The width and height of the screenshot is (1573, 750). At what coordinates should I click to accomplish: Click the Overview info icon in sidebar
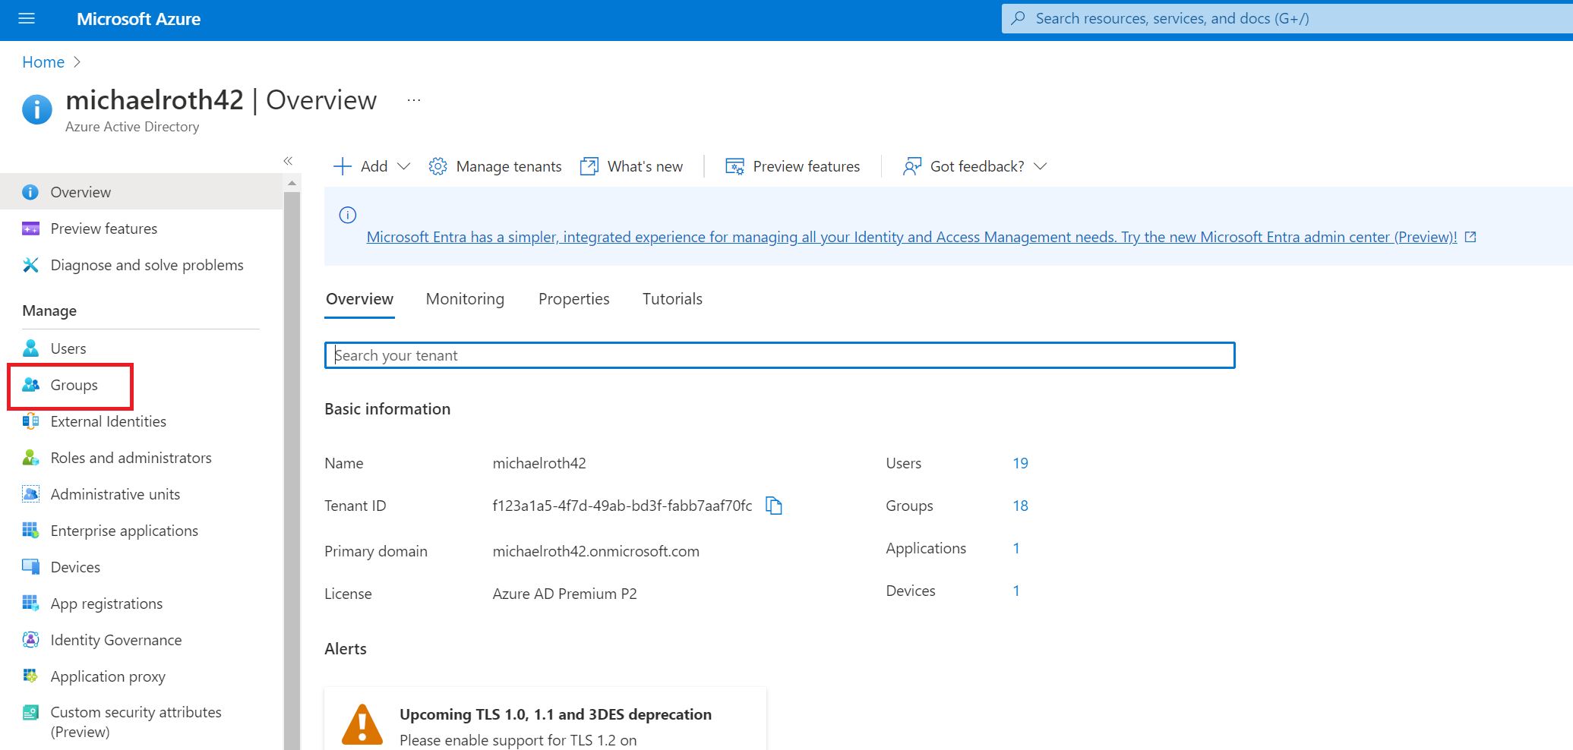(30, 192)
